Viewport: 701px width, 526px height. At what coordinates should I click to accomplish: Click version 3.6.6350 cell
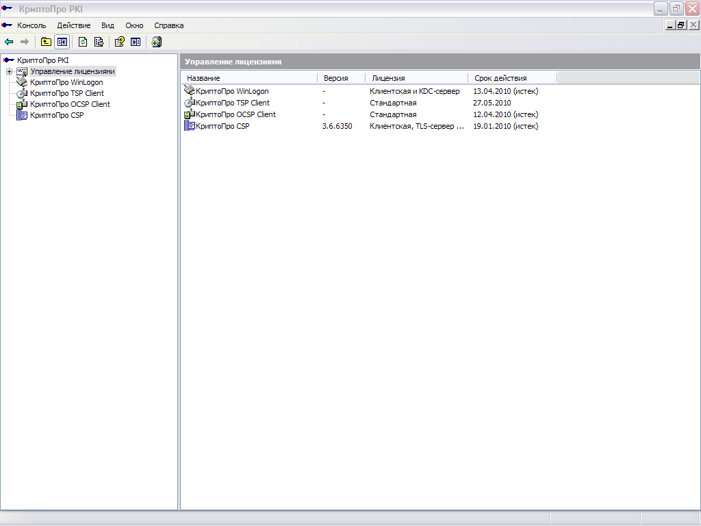[337, 126]
